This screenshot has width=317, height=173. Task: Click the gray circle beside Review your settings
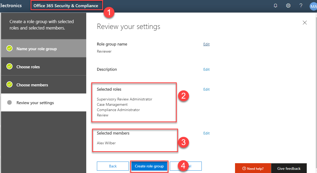click(10, 103)
